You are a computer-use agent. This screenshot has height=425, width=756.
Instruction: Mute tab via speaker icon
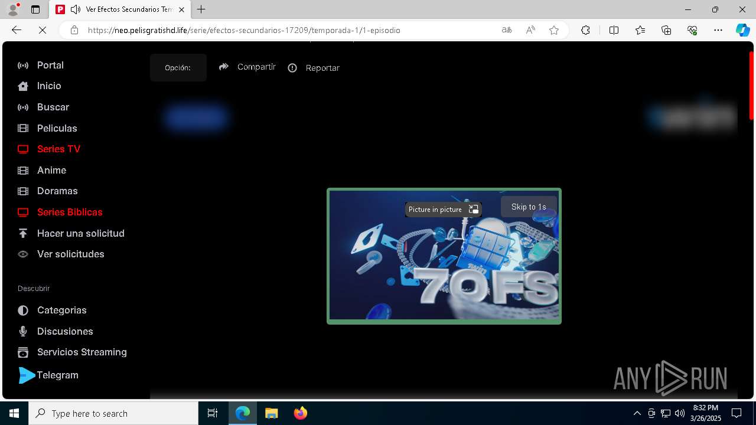click(x=76, y=9)
